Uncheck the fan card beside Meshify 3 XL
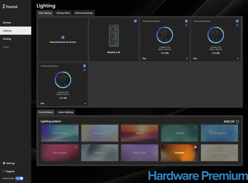Image resolution: width=248 pixels, height=183 pixels. tap(186, 21)
